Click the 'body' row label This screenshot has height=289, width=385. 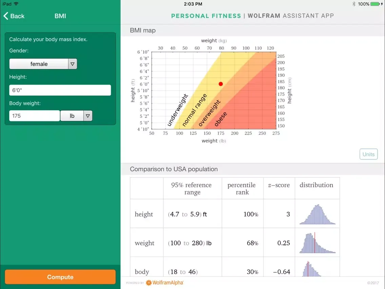(142, 272)
